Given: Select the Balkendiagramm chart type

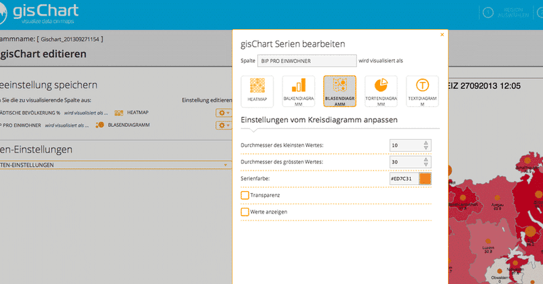Looking at the screenshot, I should coord(299,92).
